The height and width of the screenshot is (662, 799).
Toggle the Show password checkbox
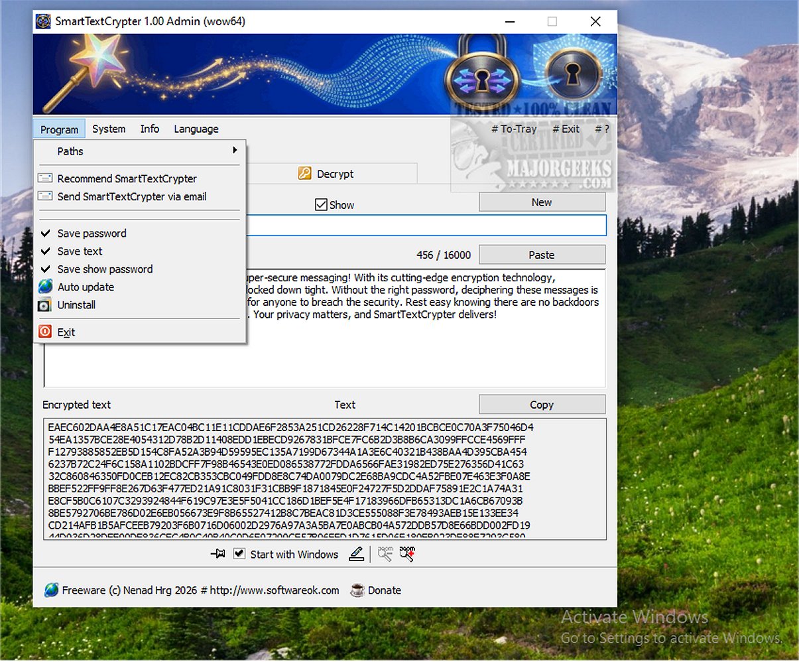pyautogui.click(x=321, y=205)
